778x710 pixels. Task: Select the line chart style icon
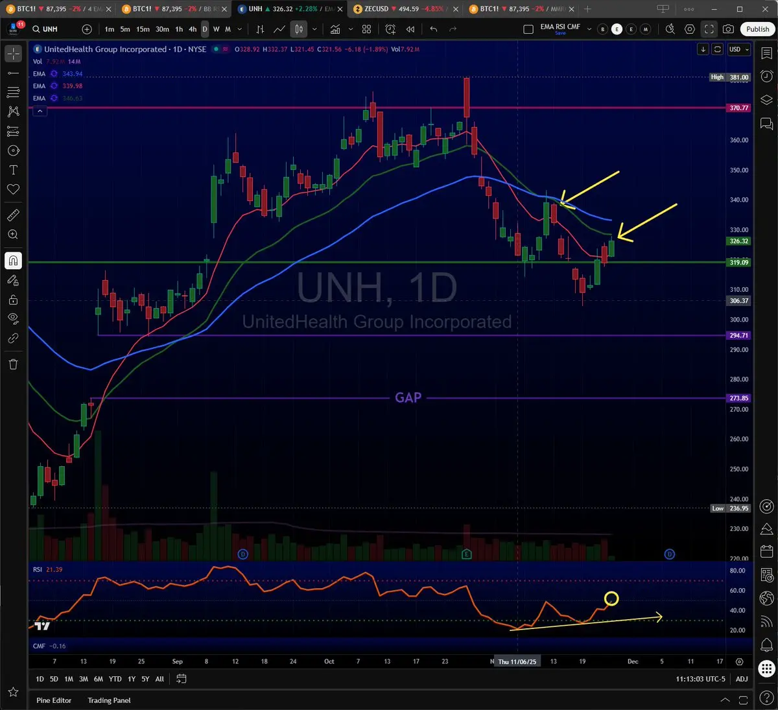coord(279,29)
